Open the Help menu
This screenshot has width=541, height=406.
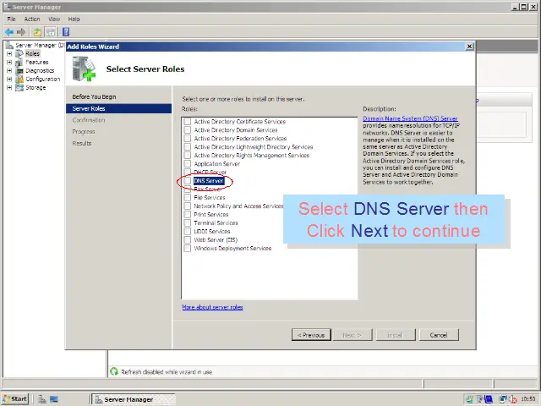(x=74, y=19)
